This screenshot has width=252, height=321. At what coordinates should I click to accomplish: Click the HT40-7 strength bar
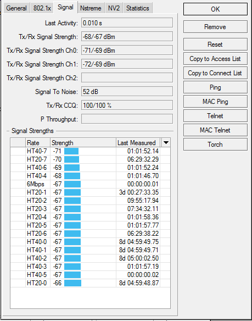(x=71, y=151)
